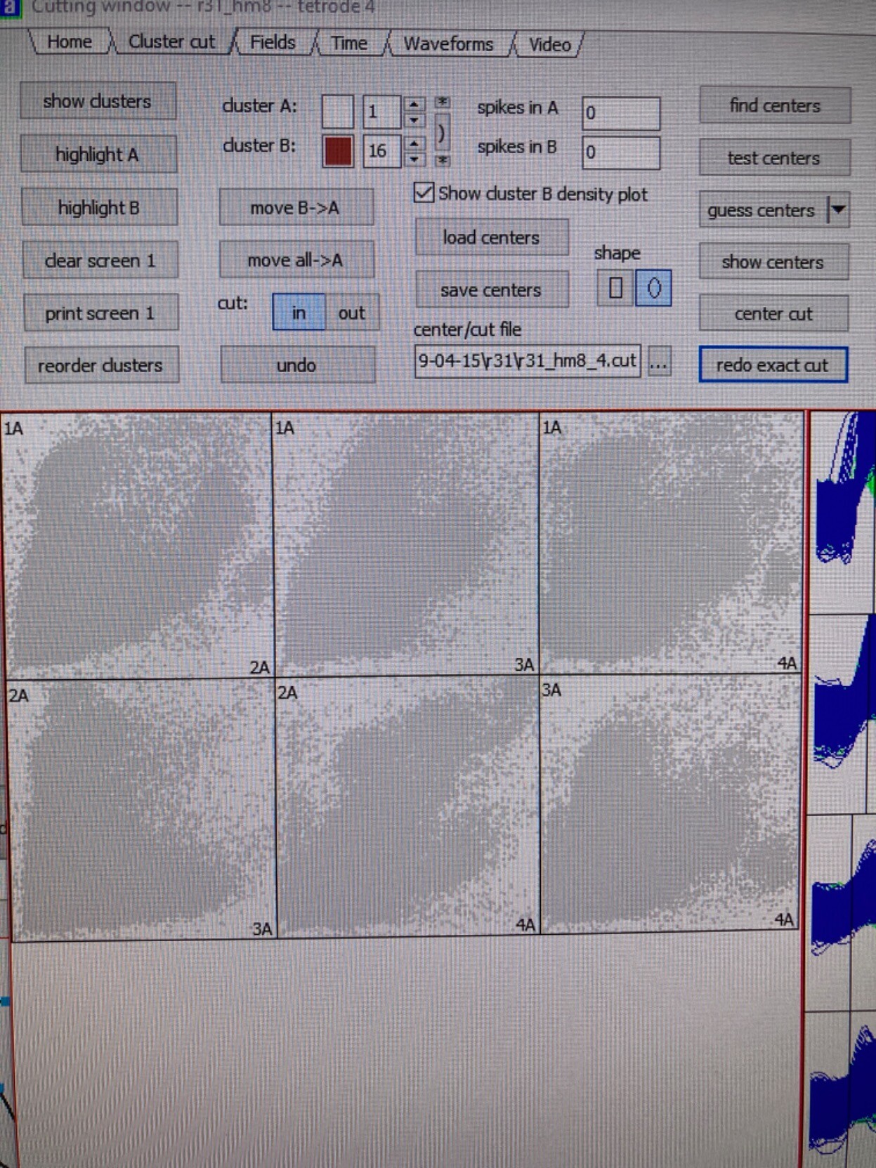
Task: Click the 2A vs 4A scatter plot
Action: 407,806
